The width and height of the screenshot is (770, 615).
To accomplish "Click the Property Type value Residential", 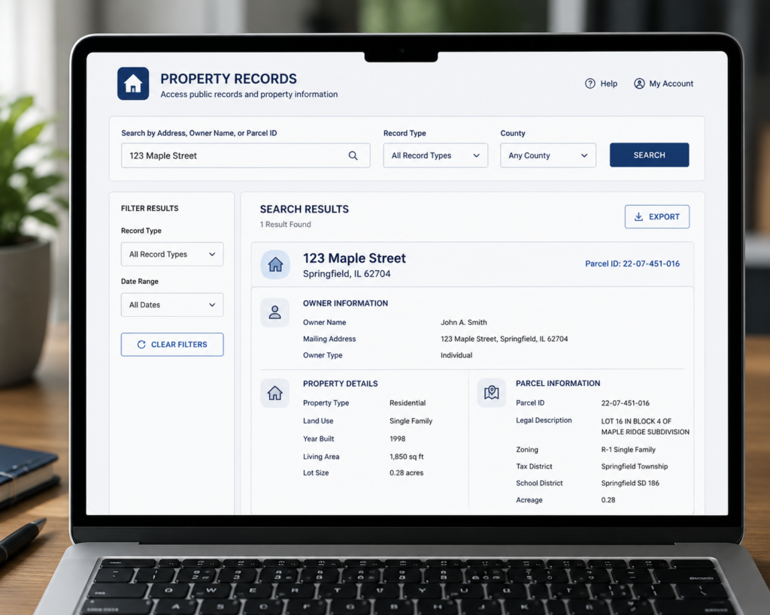I will 408,402.
